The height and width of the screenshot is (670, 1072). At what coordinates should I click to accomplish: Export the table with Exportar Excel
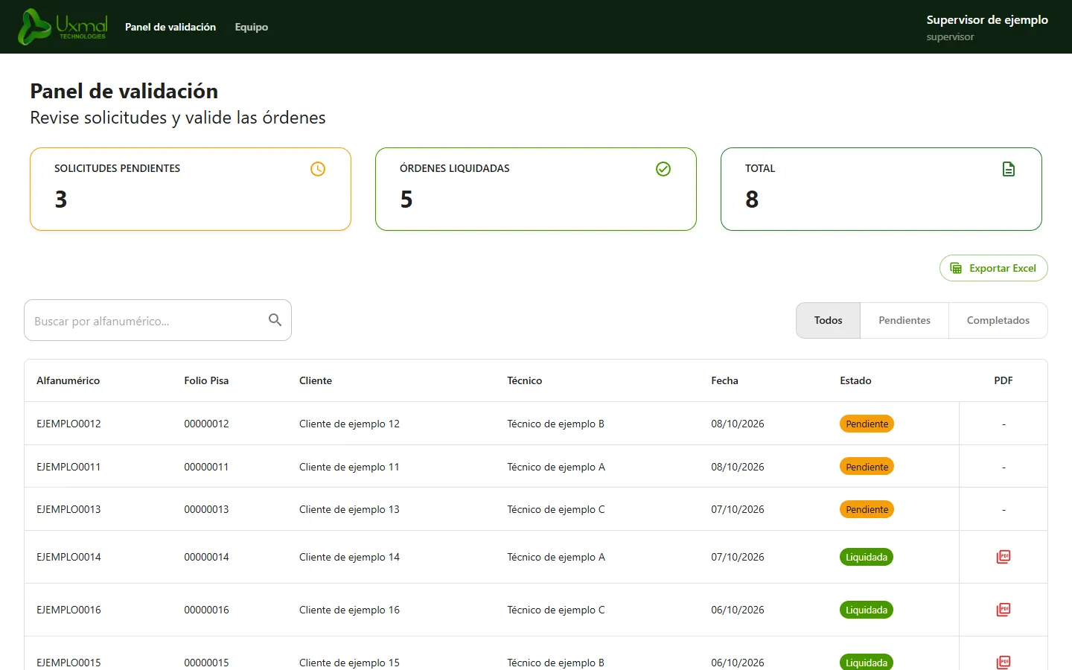click(994, 268)
